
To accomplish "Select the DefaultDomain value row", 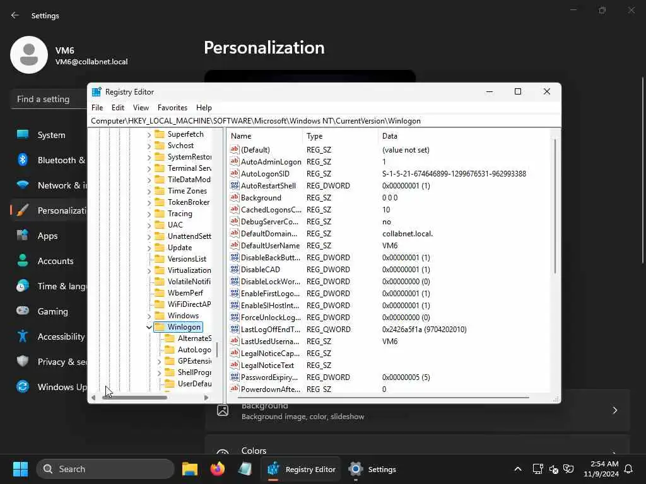I will click(x=389, y=233).
